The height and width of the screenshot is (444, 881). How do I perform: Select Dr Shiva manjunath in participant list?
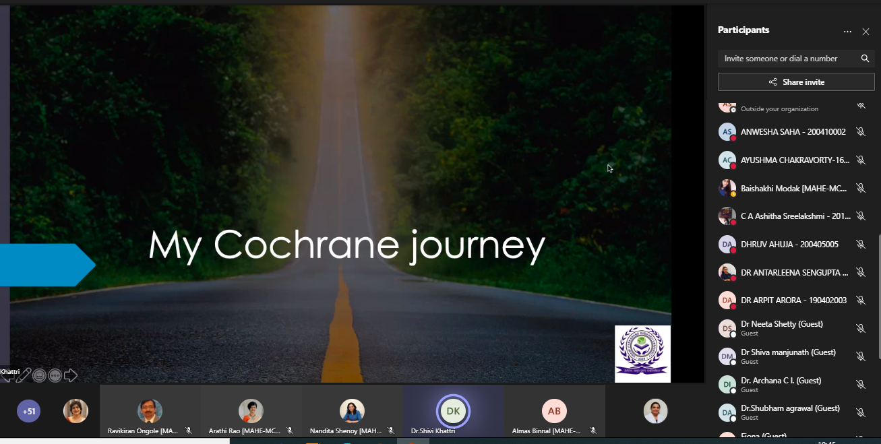pos(787,356)
